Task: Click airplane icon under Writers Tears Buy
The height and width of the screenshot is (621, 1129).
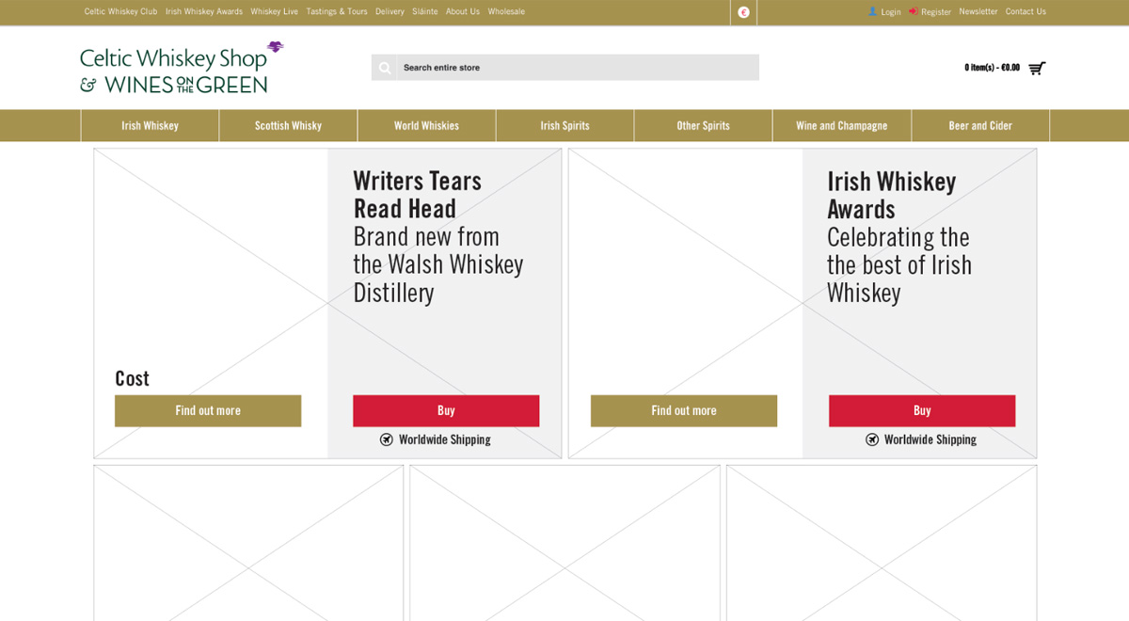Action: click(387, 439)
